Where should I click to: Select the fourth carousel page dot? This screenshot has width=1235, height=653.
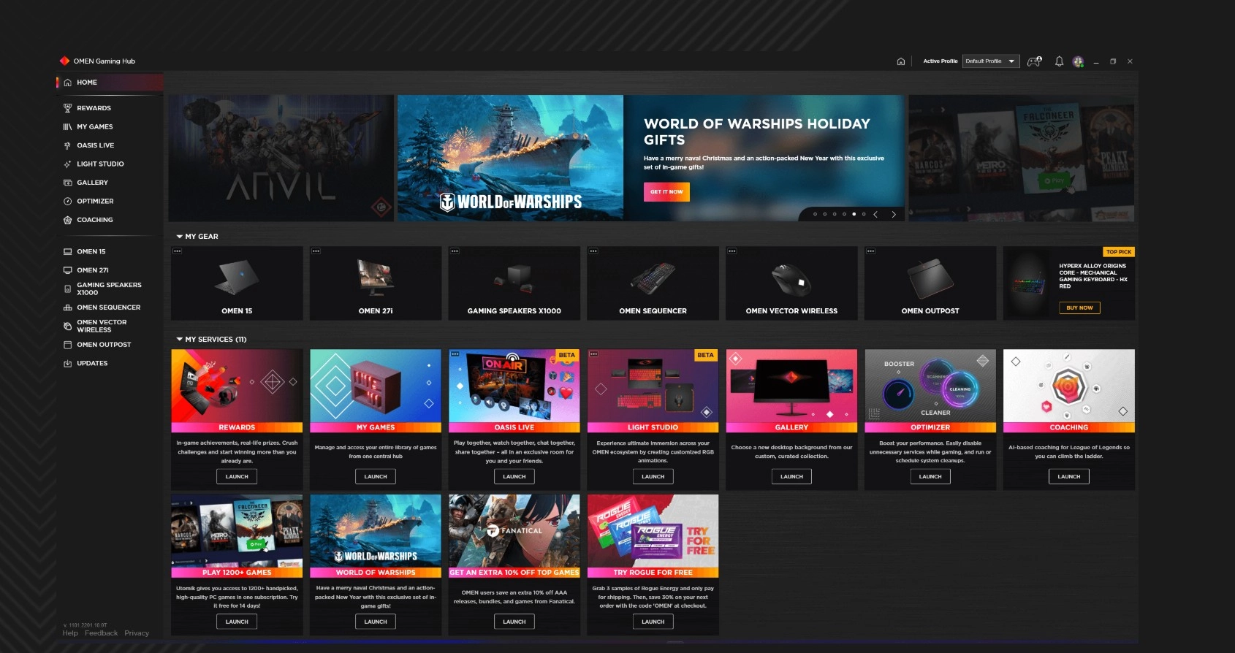844,214
